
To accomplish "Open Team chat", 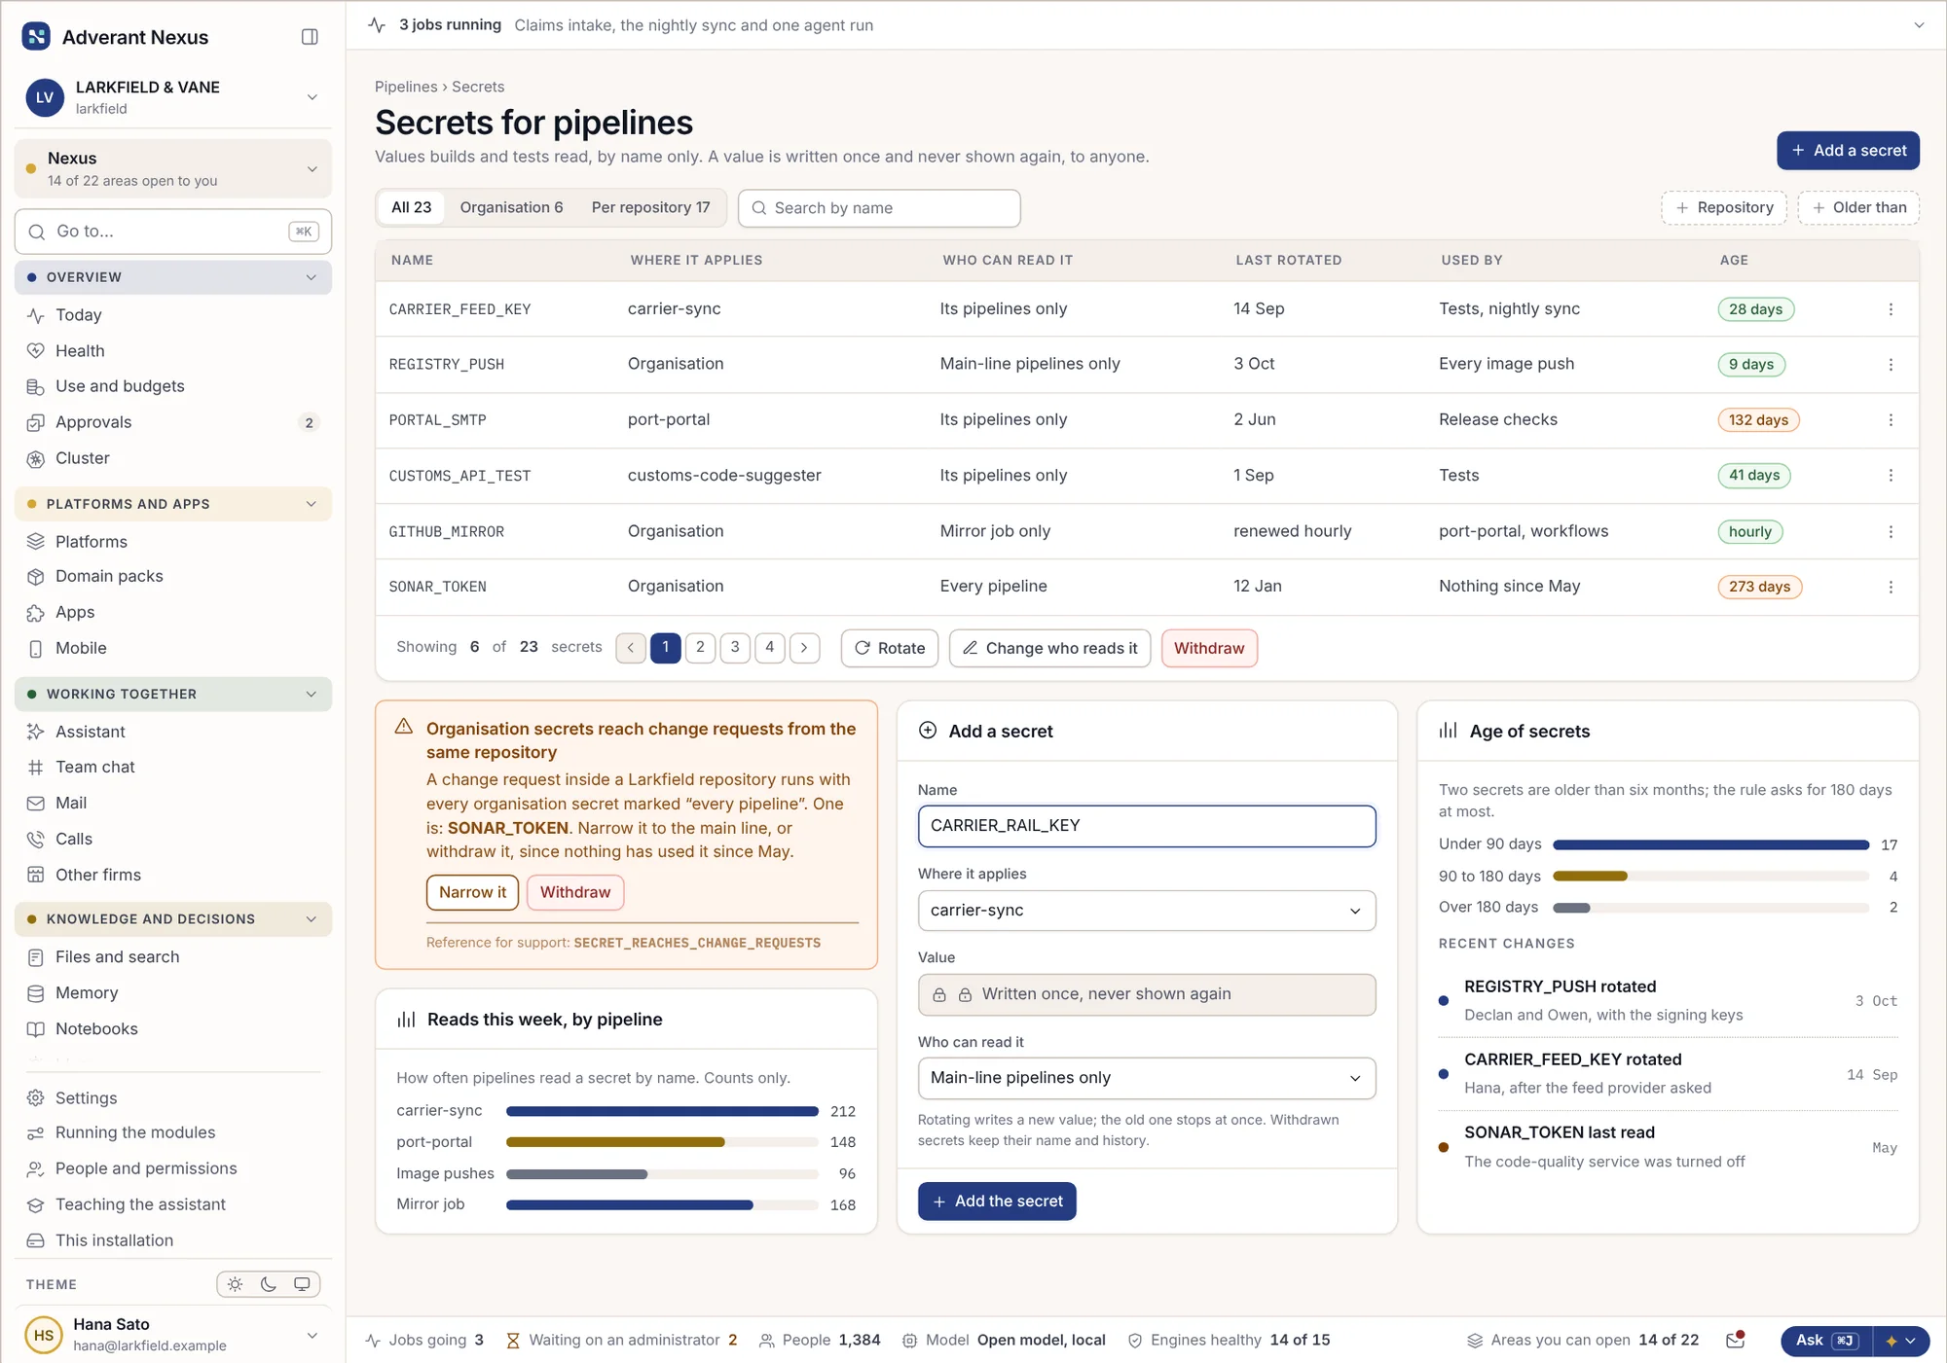I will (173, 768).
